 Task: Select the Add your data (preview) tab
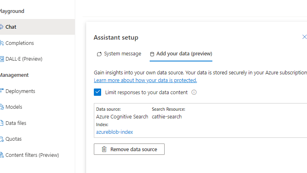(181, 54)
